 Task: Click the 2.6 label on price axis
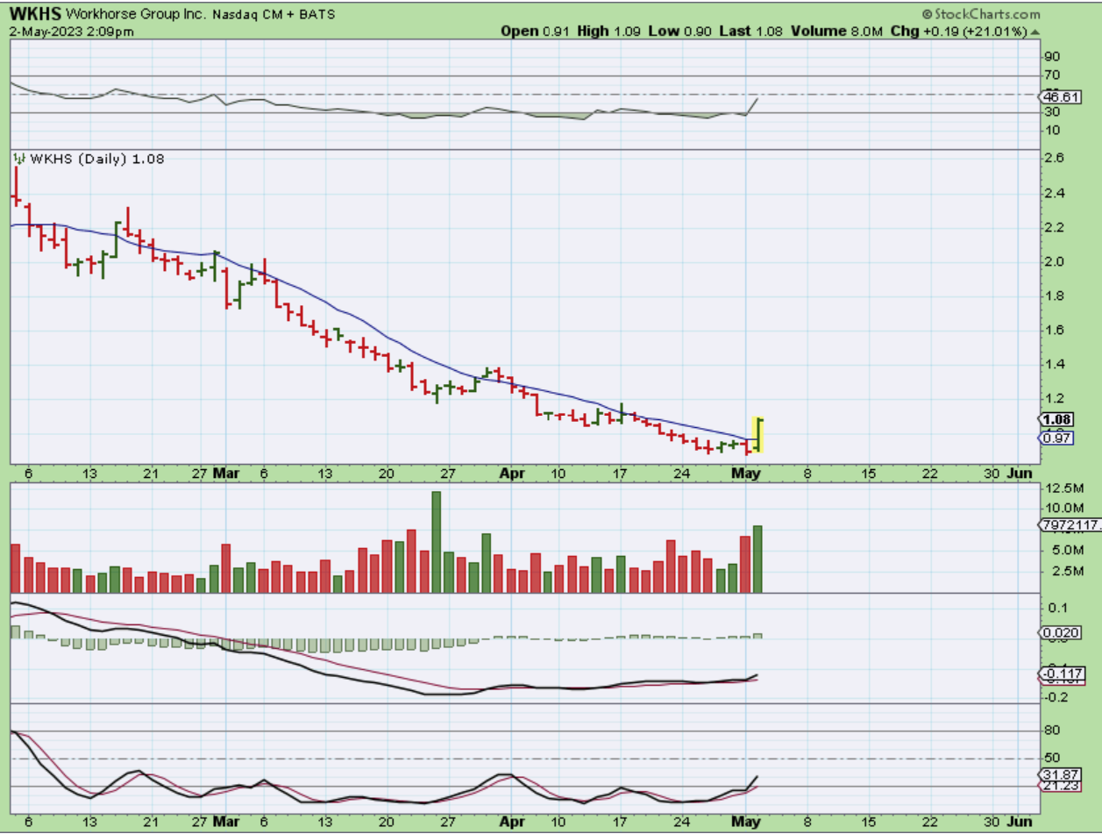1054,158
